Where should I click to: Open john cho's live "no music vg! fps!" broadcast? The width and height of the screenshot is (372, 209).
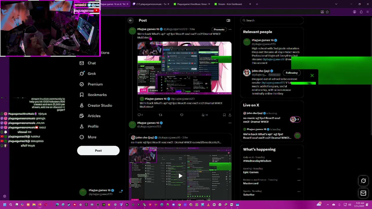pyautogui.click(x=262, y=120)
